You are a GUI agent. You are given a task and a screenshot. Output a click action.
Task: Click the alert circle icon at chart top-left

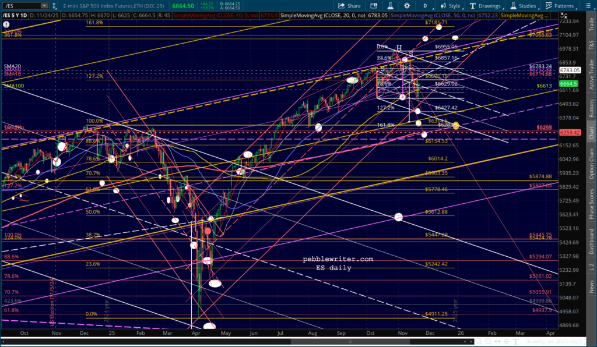click(x=6, y=24)
